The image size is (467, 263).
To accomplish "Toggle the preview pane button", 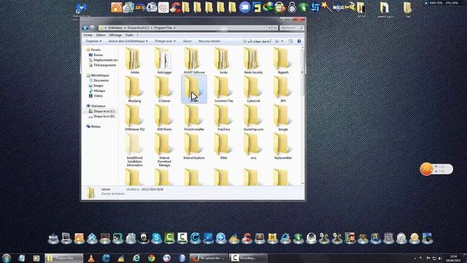I will click(290, 41).
